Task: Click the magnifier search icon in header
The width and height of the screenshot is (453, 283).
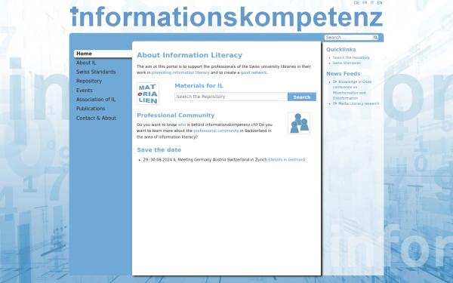Action: tap(375, 38)
